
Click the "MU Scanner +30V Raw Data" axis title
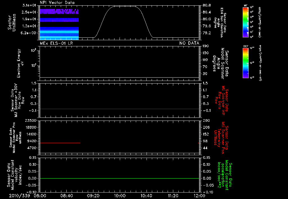pos(17,101)
